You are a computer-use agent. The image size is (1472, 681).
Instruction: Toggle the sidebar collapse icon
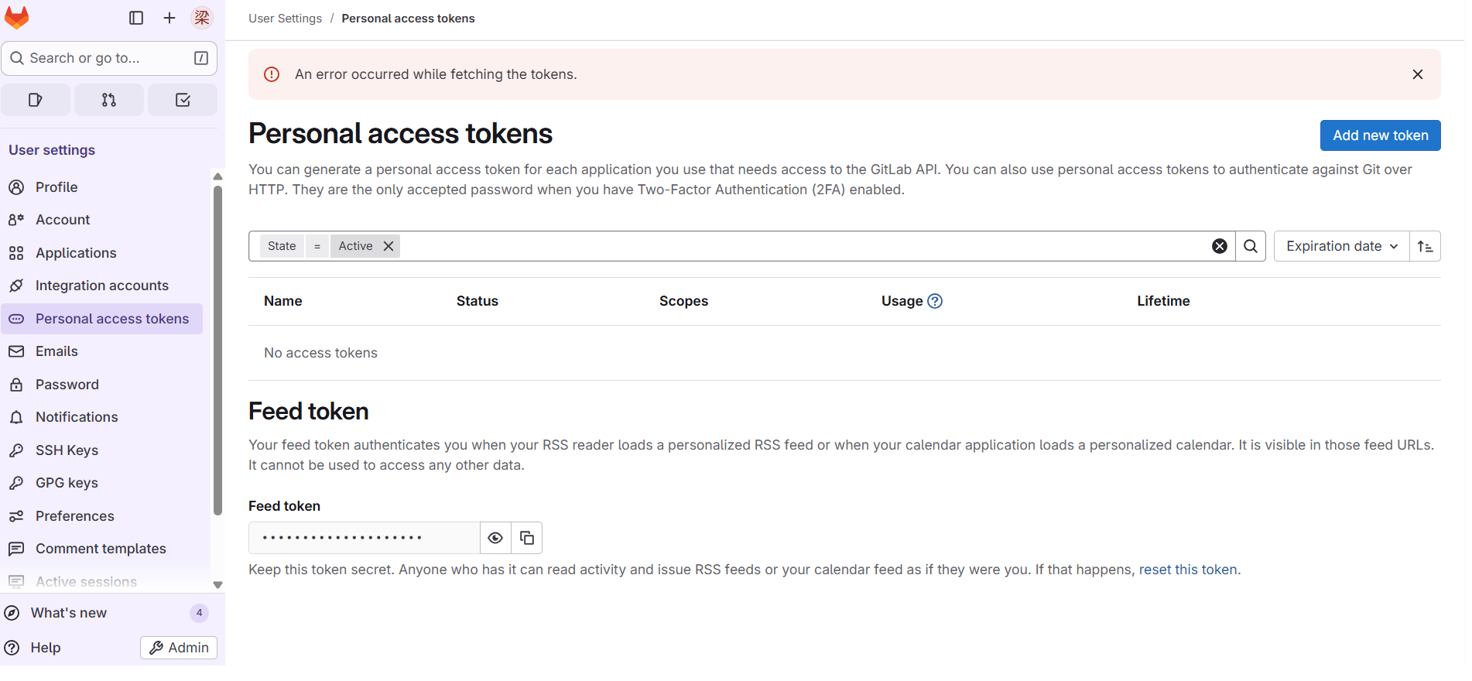point(136,18)
